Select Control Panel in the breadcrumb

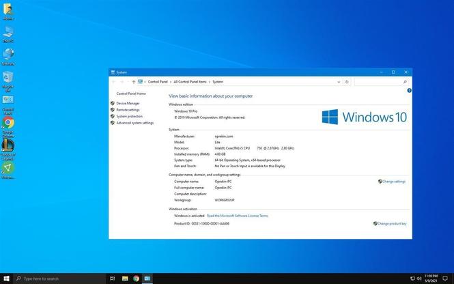tap(158, 82)
